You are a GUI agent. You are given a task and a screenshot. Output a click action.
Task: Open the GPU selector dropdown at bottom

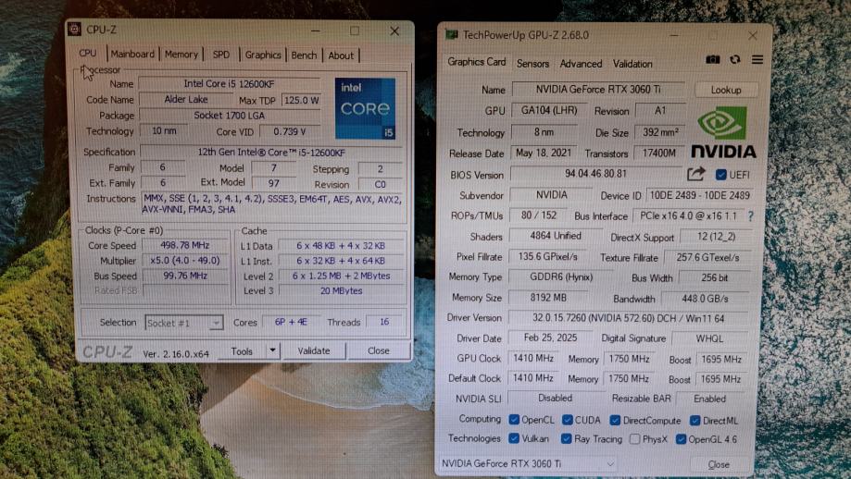tap(527, 463)
